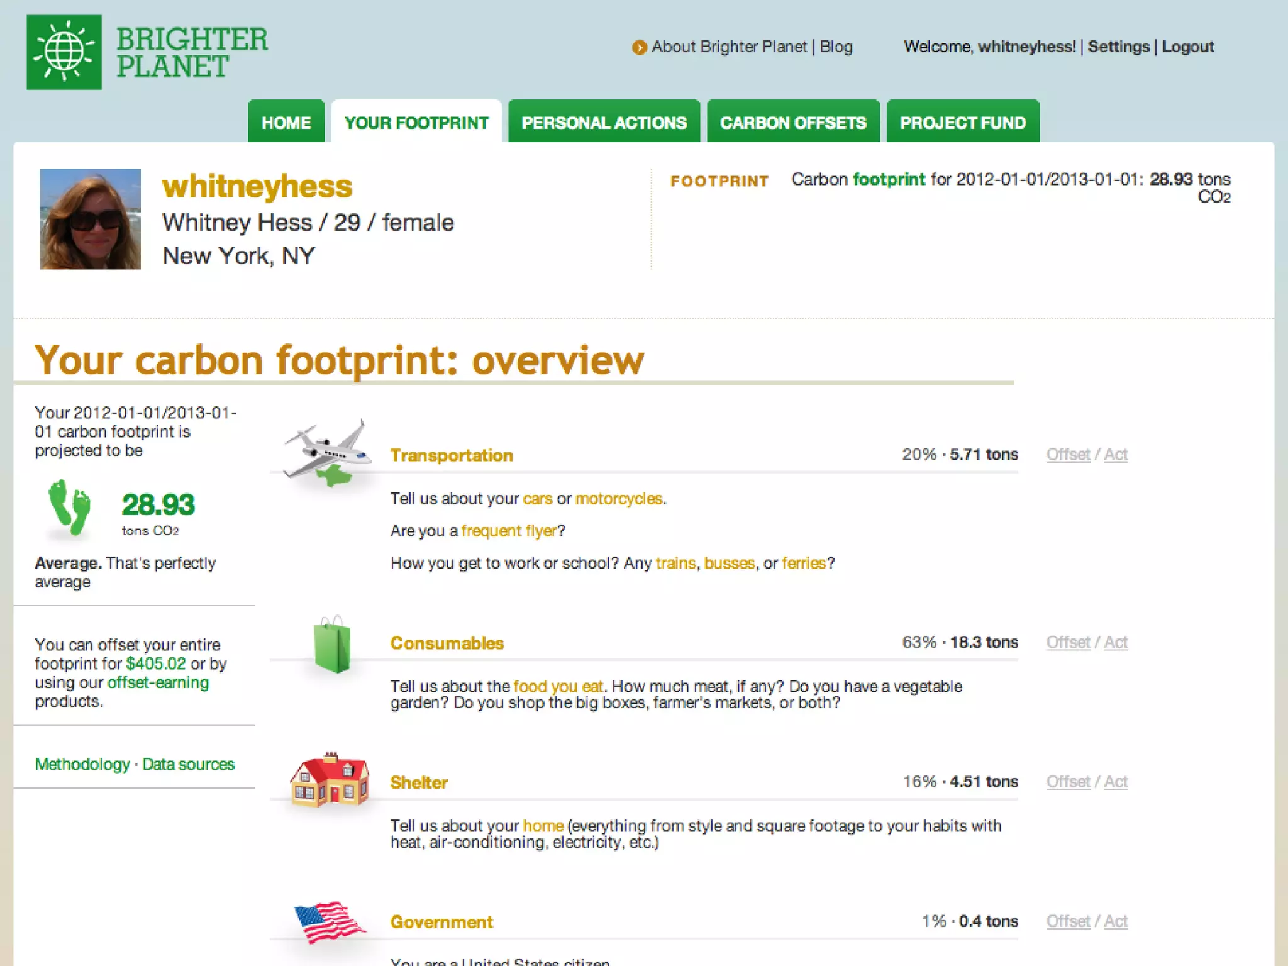Click the orange arrow beside About Brighter Planet
1288x966 pixels.
[639, 48]
